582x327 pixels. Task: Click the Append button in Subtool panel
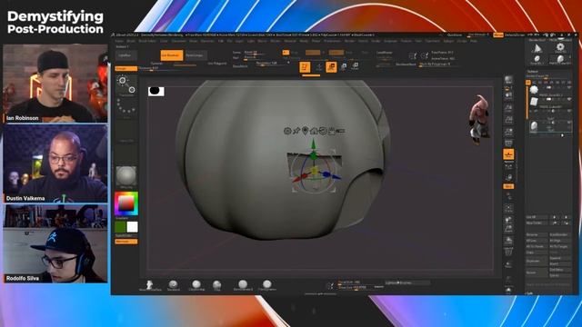(560, 258)
